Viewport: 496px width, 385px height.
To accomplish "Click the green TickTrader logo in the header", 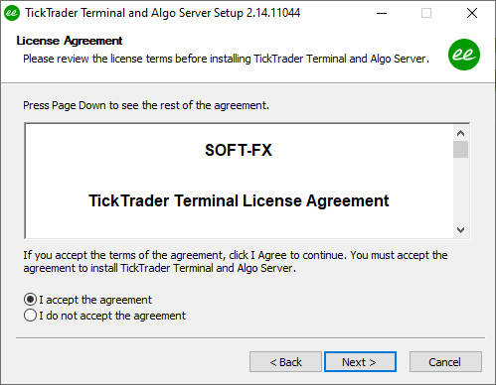I will (x=464, y=55).
